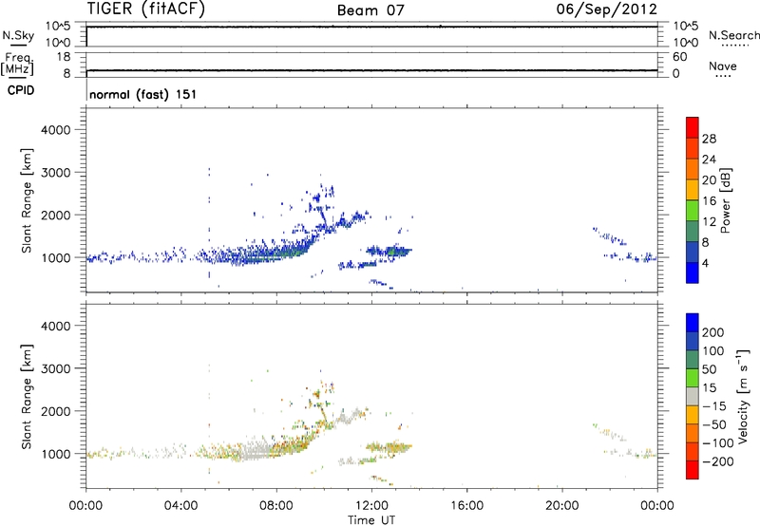
Task: Click the 'Power [dB]' color bar label
Action: (726, 201)
